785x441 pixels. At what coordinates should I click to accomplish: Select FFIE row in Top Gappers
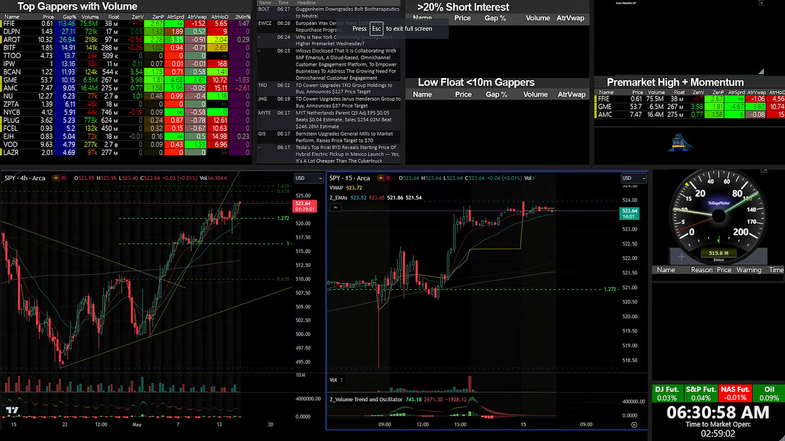[126, 24]
